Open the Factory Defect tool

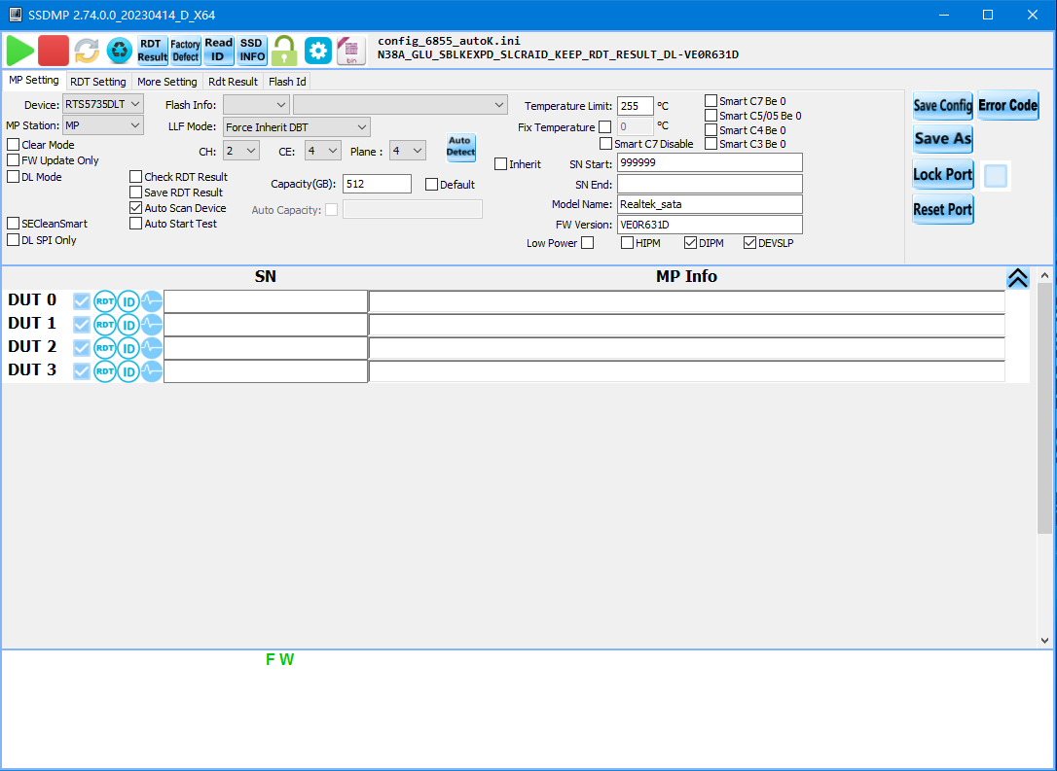[185, 51]
